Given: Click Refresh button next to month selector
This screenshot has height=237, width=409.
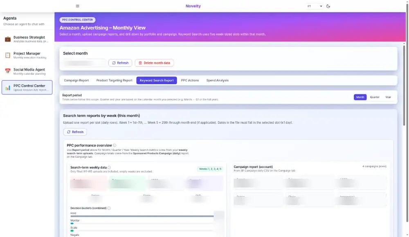Looking at the screenshot, I should click(x=120, y=63).
